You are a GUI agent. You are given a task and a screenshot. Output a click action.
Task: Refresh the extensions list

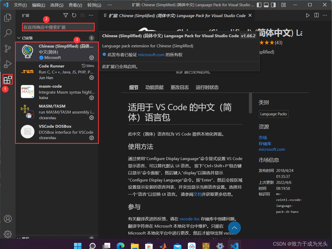[x=74, y=16]
